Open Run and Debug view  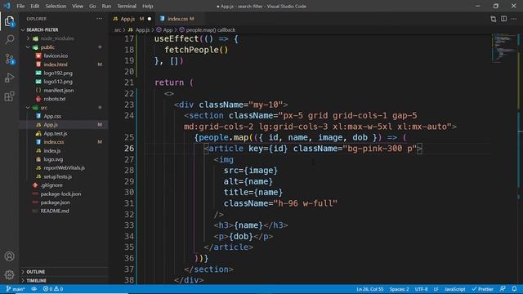tap(9, 78)
